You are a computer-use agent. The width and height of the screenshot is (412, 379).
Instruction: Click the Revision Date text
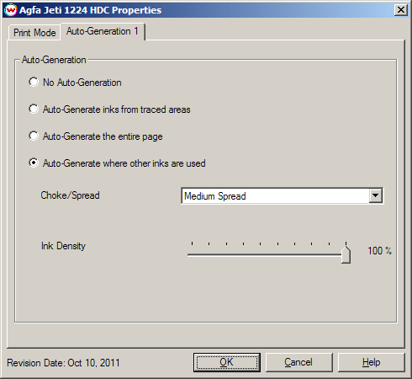pos(63,363)
